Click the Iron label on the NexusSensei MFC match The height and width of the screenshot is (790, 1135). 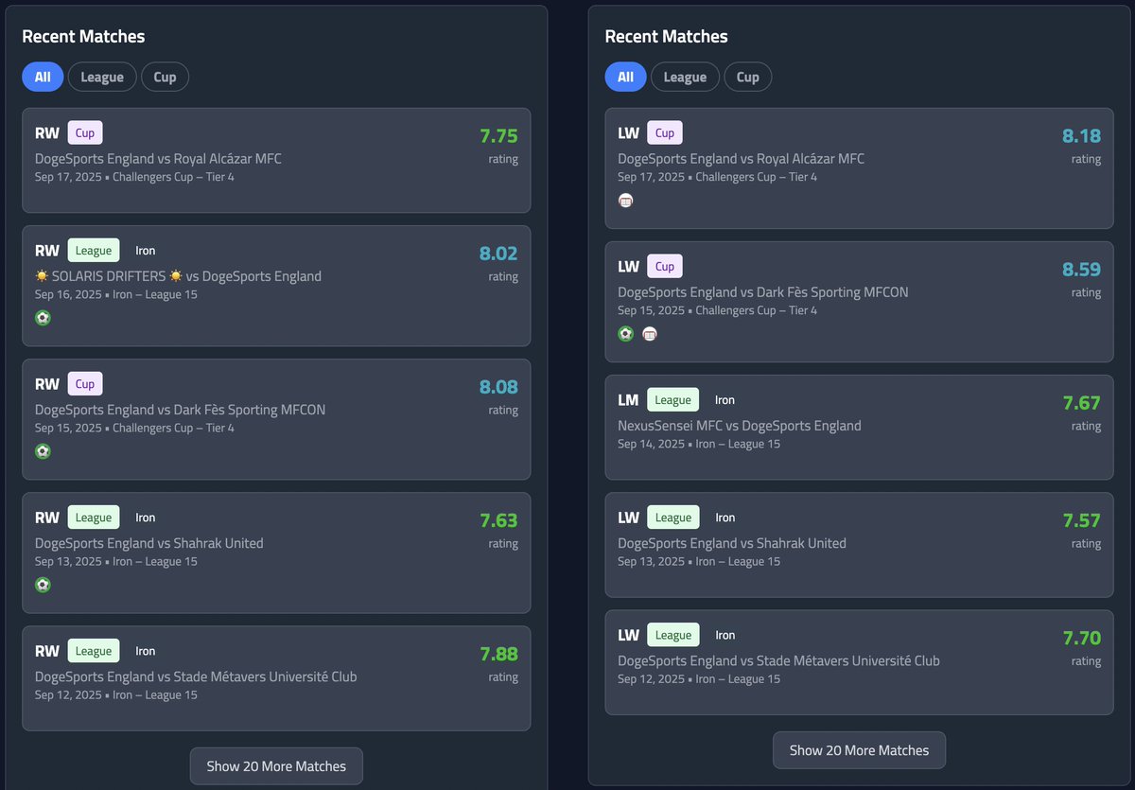[725, 400]
